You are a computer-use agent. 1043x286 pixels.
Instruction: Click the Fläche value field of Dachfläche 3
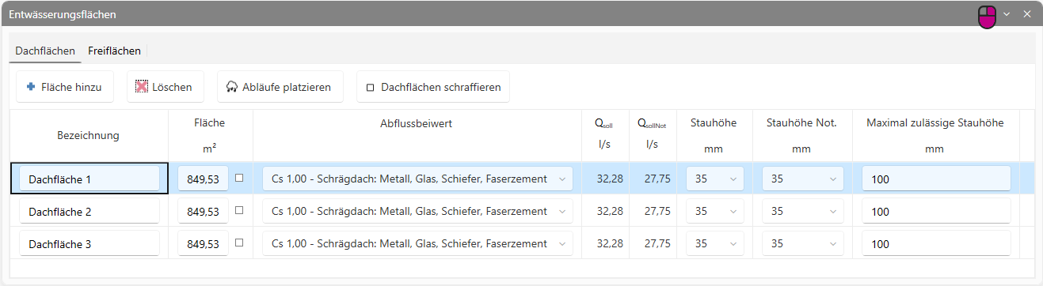[x=204, y=244]
